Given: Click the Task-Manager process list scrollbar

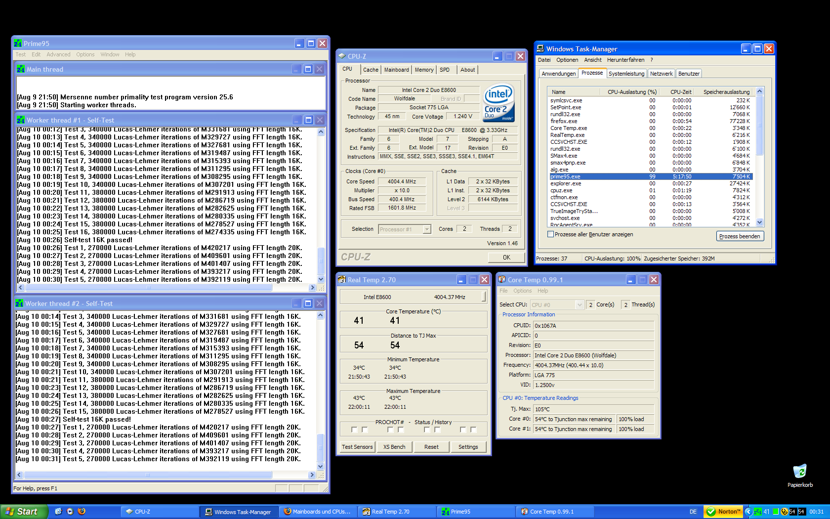Looking at the screenshot, I should 759,126.
